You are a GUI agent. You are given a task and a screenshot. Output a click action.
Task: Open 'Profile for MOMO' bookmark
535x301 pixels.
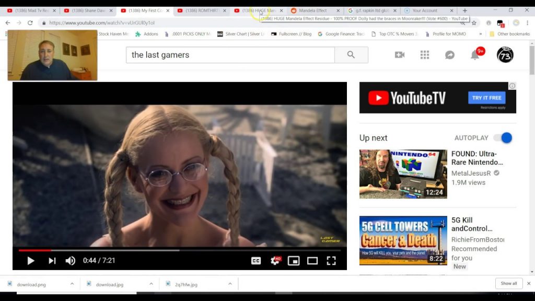tap(446, 34)
